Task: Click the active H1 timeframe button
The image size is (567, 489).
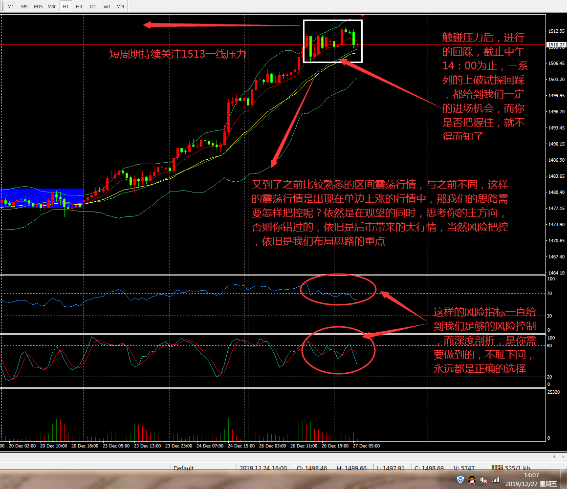Action: [x=65, y=6]
